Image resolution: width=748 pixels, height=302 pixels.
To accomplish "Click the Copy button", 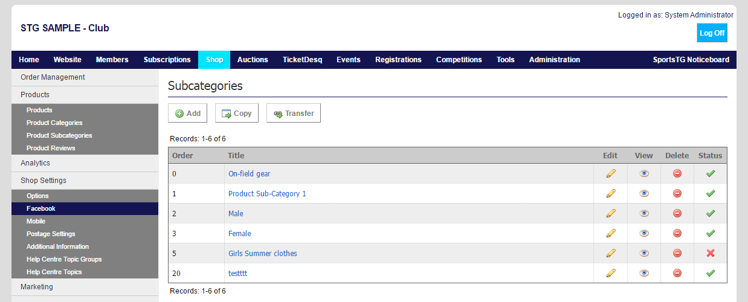I will tap(237, 113).
